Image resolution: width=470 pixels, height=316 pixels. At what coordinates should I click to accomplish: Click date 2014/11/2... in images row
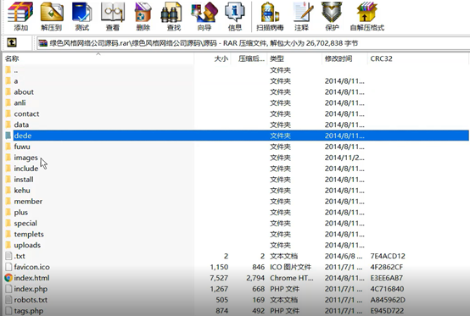pyautogui.click(x=344, y=158)
